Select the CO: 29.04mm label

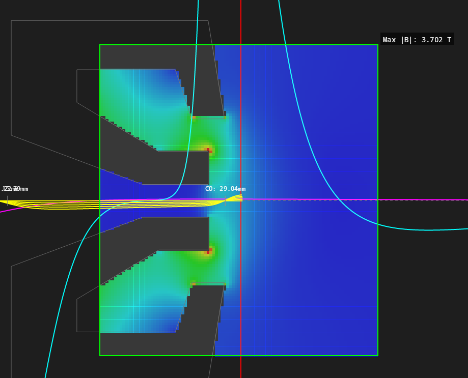click(225, 189)
